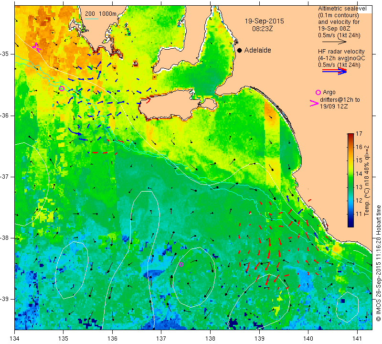Click the longitude label 135
This screenshot has width=382, height=344.
(x=64, y=338)
